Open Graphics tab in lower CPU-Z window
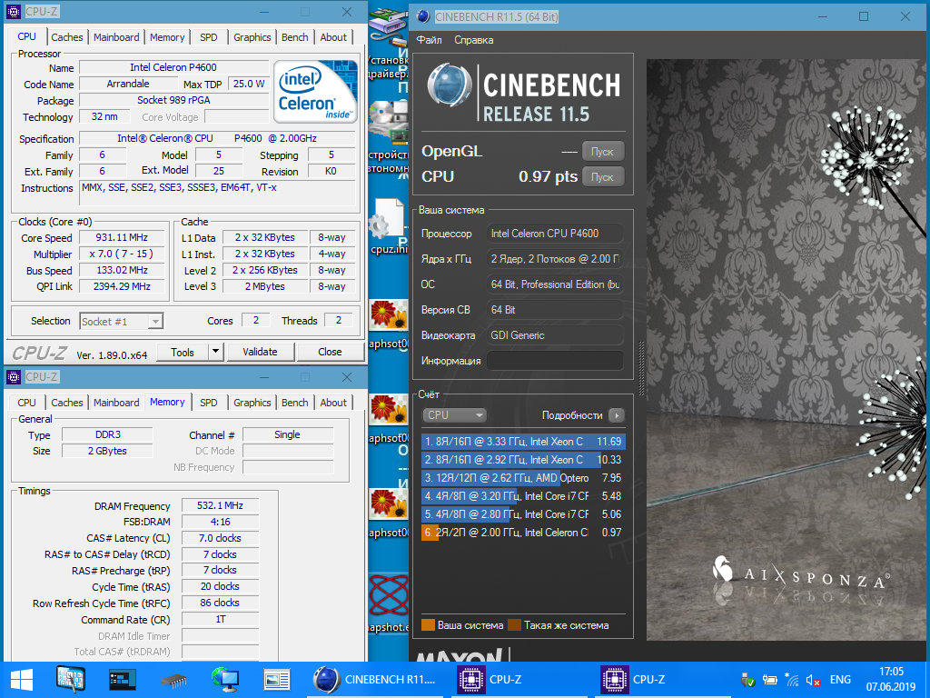The image size is (930, 698). pyautogui.click(x=252, y=403)
